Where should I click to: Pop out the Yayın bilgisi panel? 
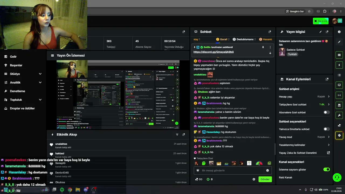[327, 32]
